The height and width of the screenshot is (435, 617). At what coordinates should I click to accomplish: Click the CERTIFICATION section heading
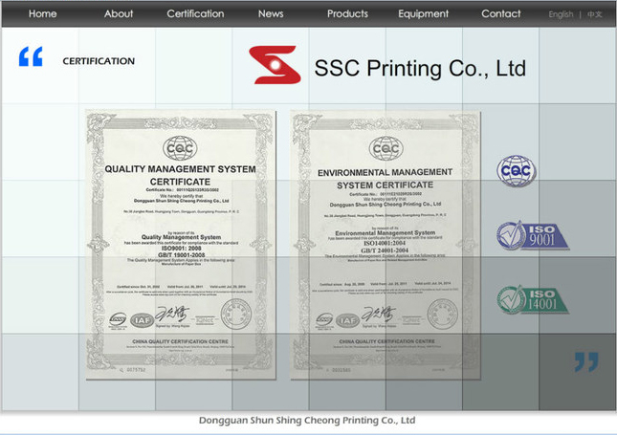coord(99,61)
